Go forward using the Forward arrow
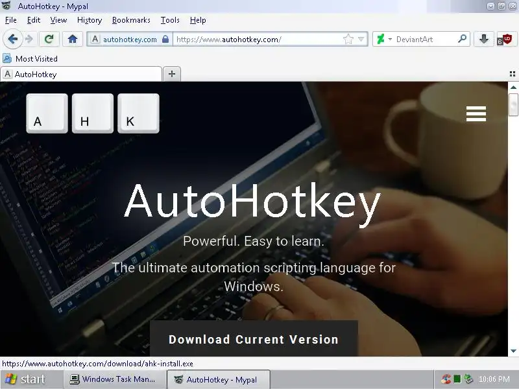 (x=29, y=40)
